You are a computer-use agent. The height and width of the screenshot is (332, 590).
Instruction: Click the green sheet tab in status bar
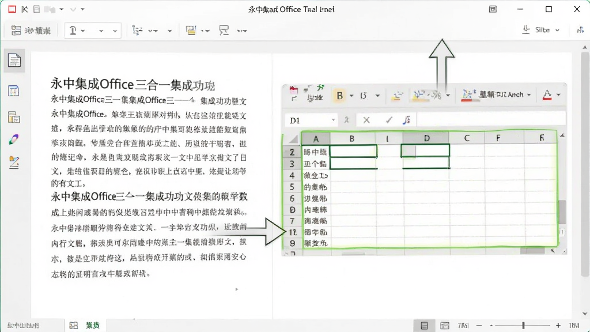[x=93, y=325]
